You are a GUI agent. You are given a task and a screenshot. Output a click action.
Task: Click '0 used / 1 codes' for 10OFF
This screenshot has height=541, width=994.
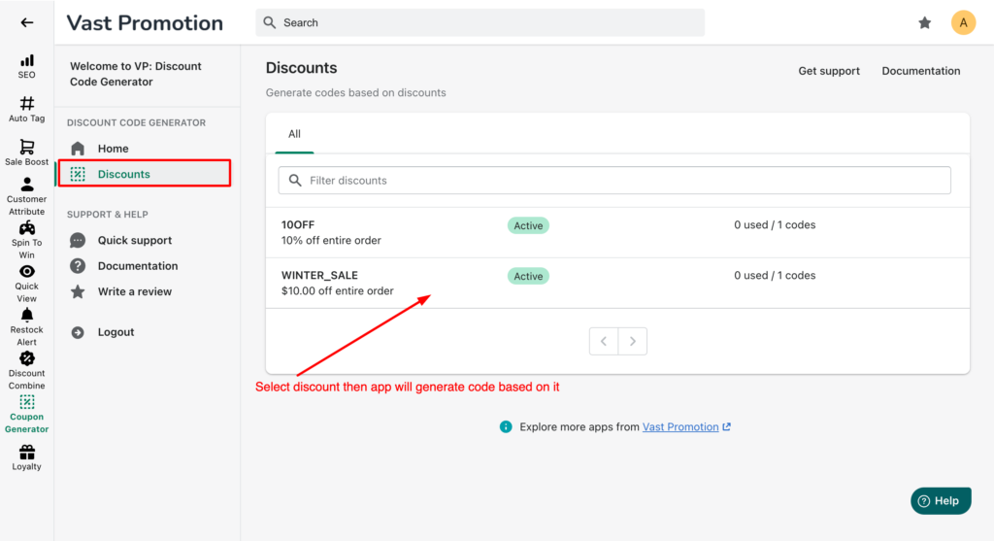coord(775,225)
